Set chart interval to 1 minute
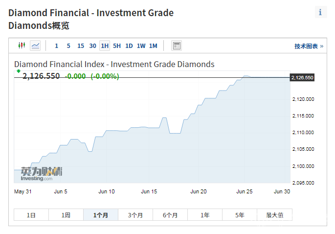The height and width of the screenshot is (234, 335). coord(56,46)
